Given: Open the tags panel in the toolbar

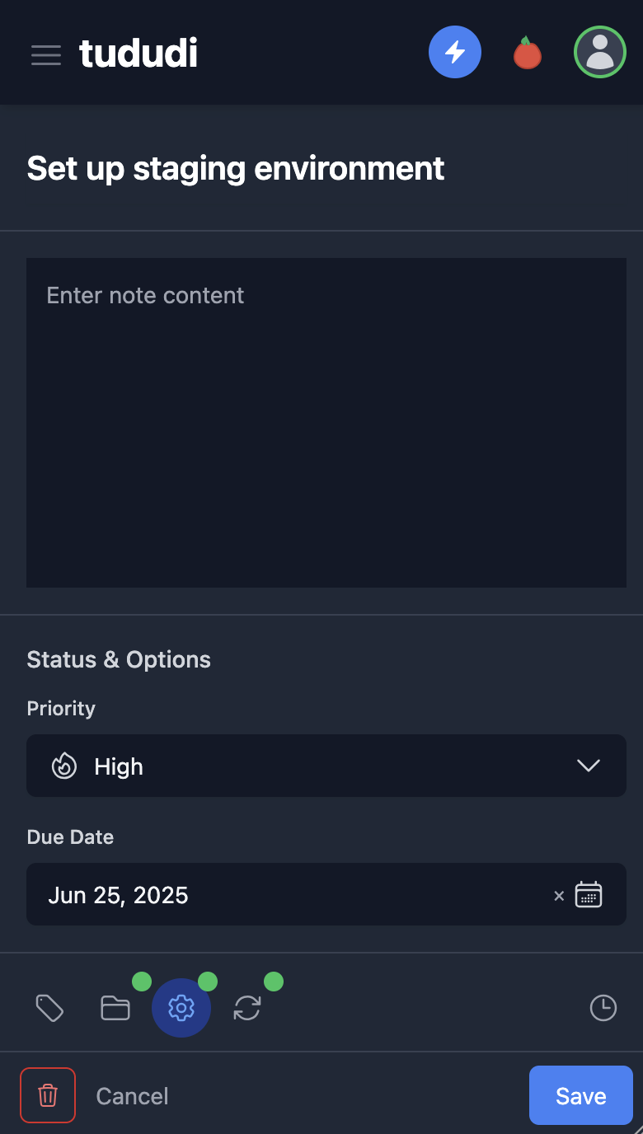Looking at the screenshot, I should coord(49,1007).
